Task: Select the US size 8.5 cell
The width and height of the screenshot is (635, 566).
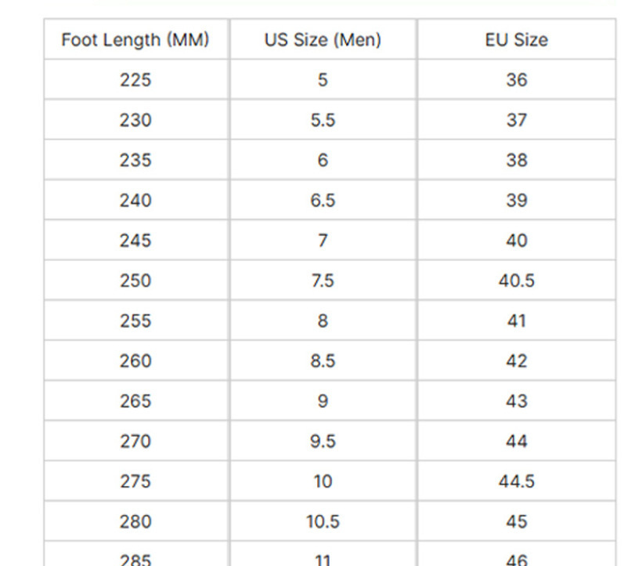Action: point(323,361)
